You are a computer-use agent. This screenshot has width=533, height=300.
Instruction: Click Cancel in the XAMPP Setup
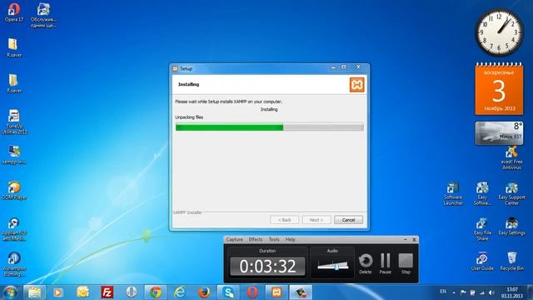coord(348,220)
